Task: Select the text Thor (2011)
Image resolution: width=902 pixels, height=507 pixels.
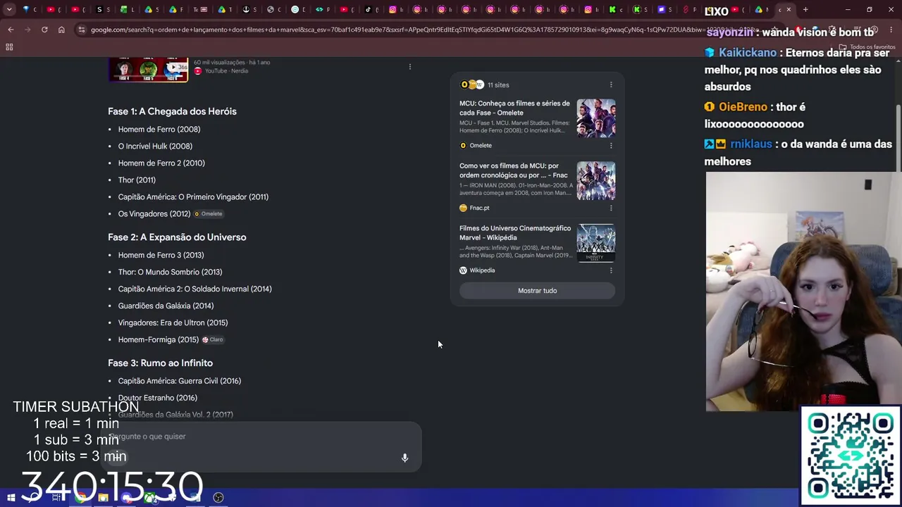Action: [137, 180]
